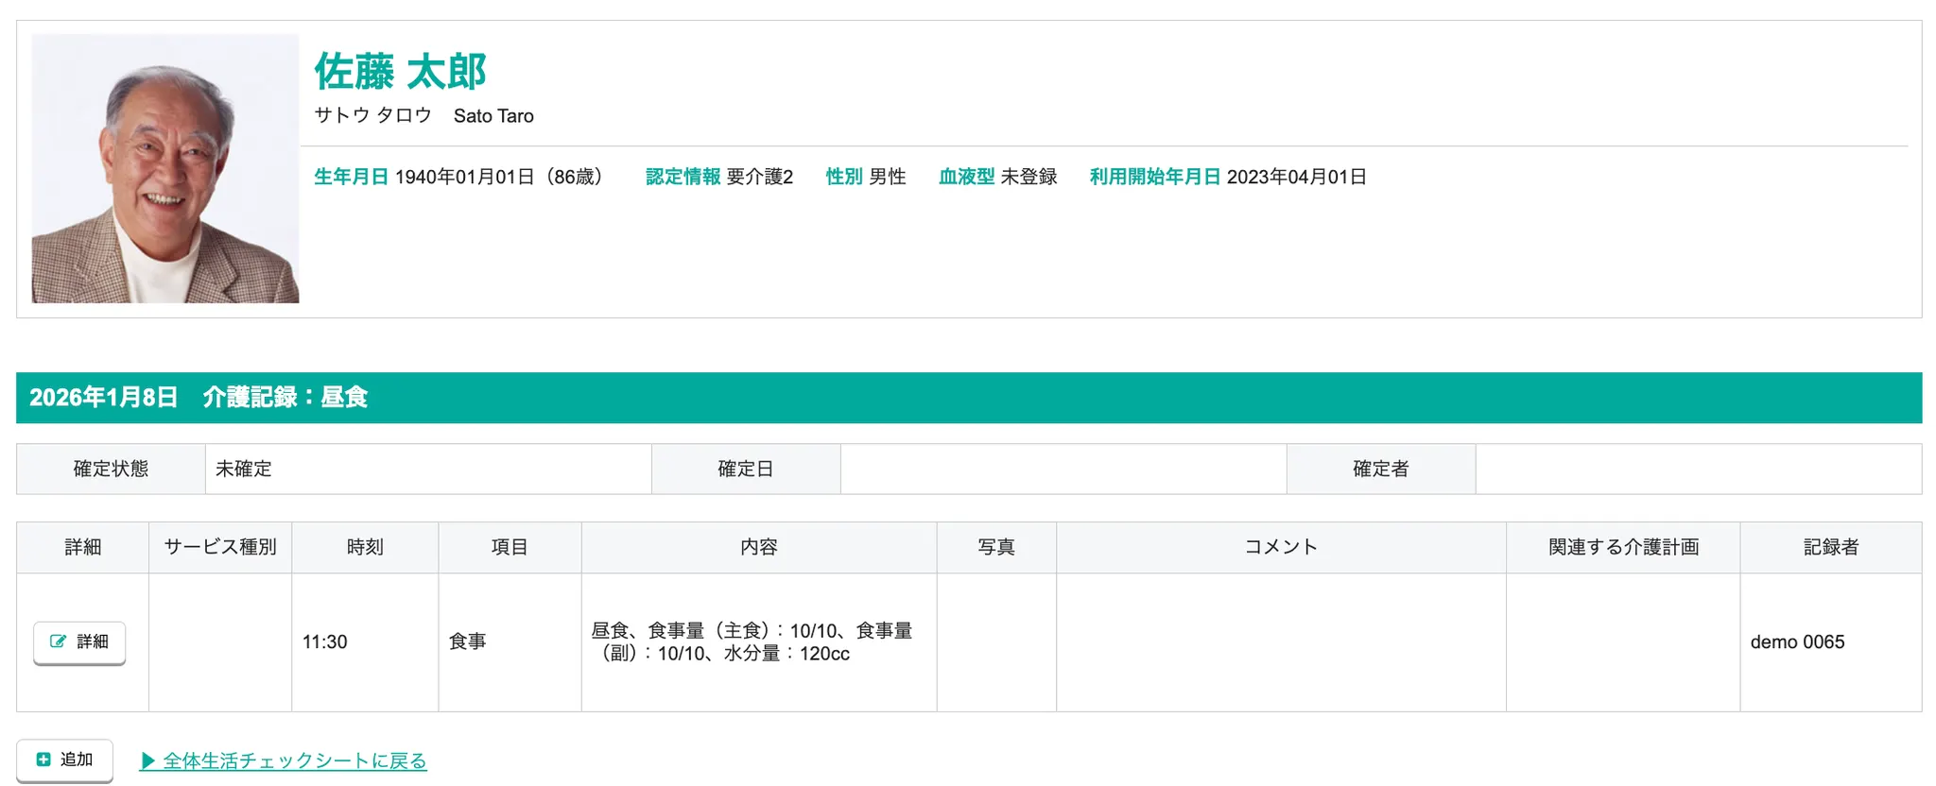
Task: Click the katakana reading サトウ タロウ
Action: click(372, 115)
